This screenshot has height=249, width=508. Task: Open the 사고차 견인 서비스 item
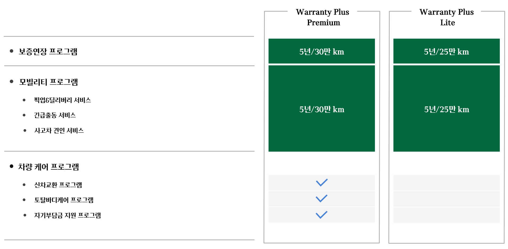tap(59, 130)
